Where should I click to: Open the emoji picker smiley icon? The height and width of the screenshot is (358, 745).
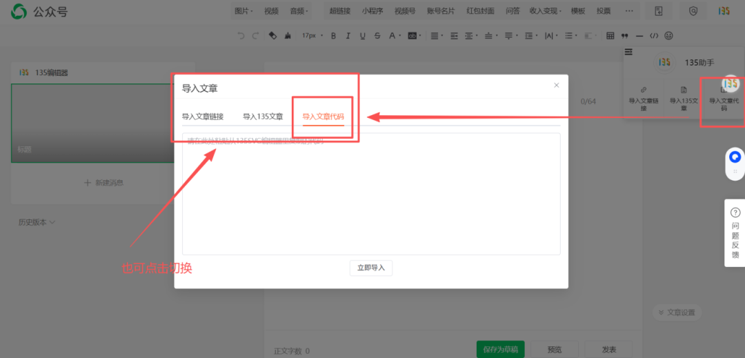coord(668,36)
